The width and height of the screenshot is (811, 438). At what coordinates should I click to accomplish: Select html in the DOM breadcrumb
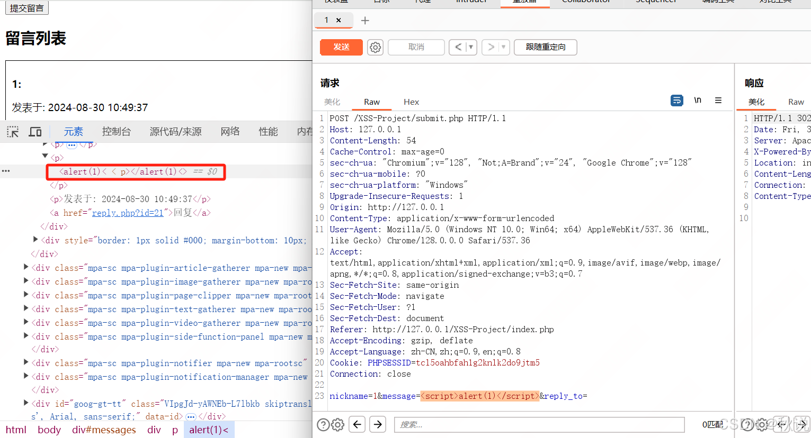(16, 430)
